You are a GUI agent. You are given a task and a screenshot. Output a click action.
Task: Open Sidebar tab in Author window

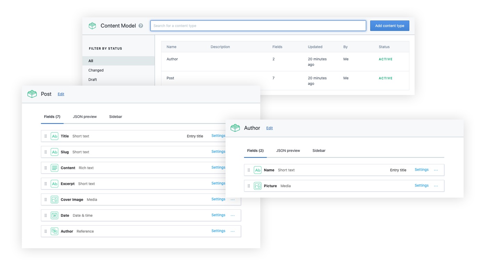pyautogui.click(x=319, y=151)
